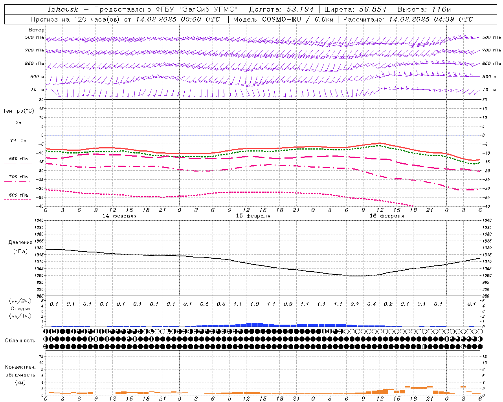503x402 pixels.
Task: Click 'Рассчитано: 14.02.2025 04:39 UTC' timestamp
Action: 408,19
